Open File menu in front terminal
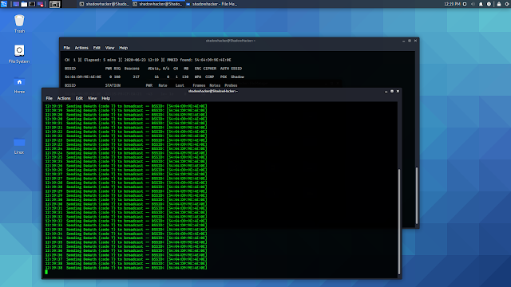This screenshot has height=287, width=511. [x=50, y=98]
